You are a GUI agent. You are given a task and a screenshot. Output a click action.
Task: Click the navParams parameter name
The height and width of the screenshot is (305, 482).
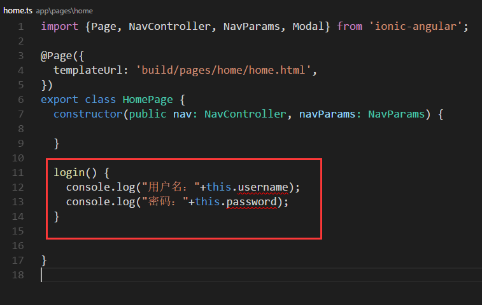pyautogui.click(x=327, y=114)
